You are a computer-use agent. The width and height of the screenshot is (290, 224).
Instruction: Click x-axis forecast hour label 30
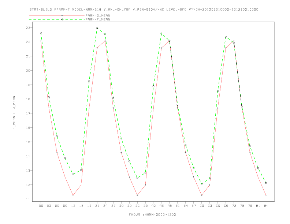[x=121, y=206]
